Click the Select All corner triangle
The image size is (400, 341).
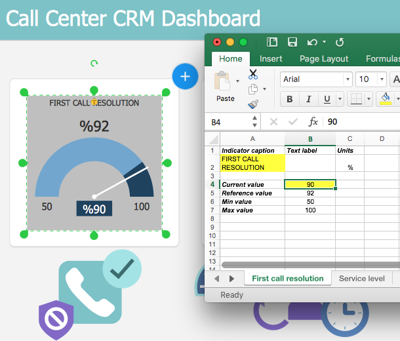click(x=214, y=139)
